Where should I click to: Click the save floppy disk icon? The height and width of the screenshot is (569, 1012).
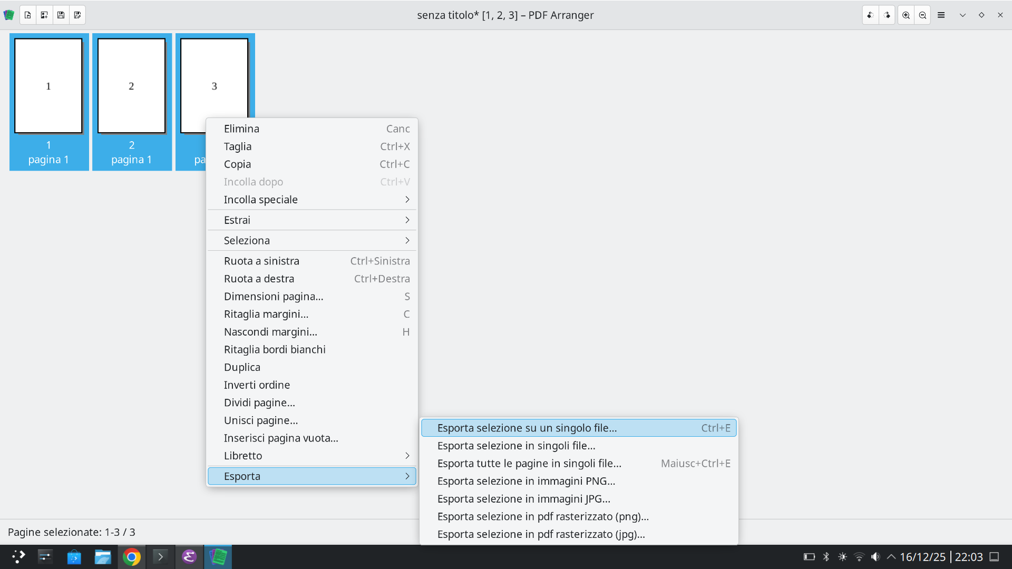[61, 15]
